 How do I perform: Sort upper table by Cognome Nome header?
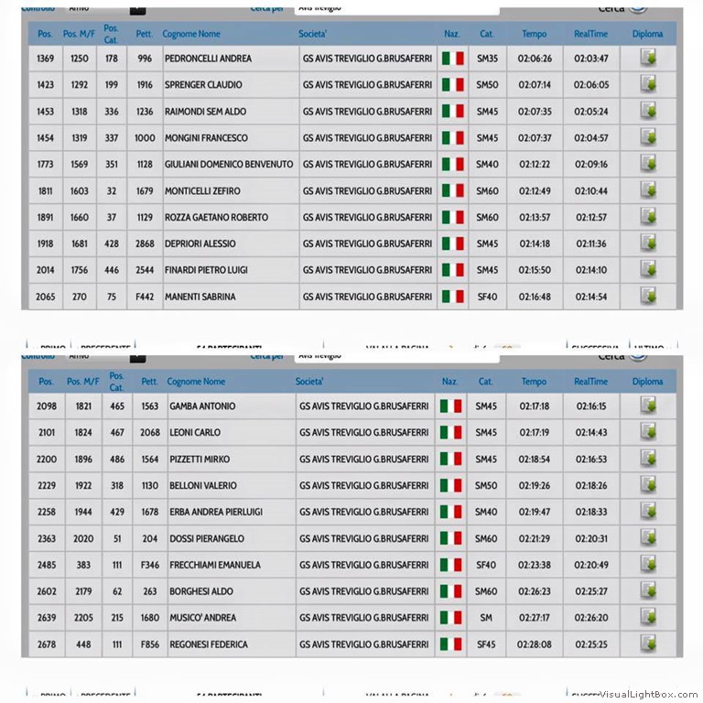[191, 34]
